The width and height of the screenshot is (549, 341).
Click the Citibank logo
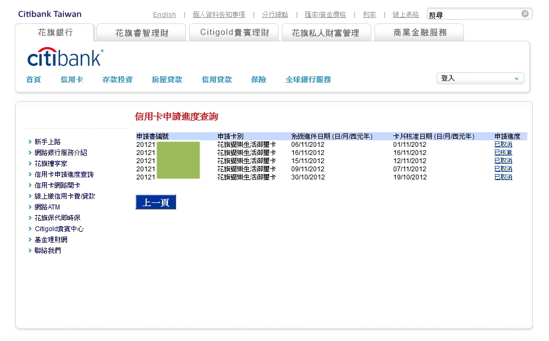tap(65, 57)
